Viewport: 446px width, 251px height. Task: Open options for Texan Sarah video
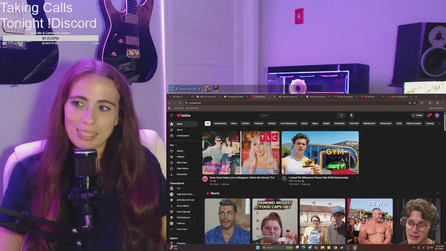pyautogui.click(x=278, y=178)
